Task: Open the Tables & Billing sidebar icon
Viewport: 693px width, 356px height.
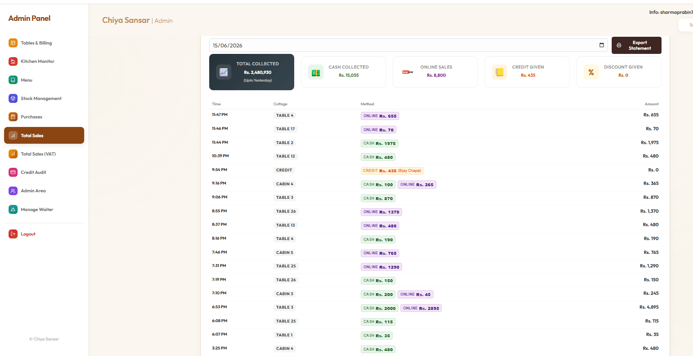Action: 13,43
